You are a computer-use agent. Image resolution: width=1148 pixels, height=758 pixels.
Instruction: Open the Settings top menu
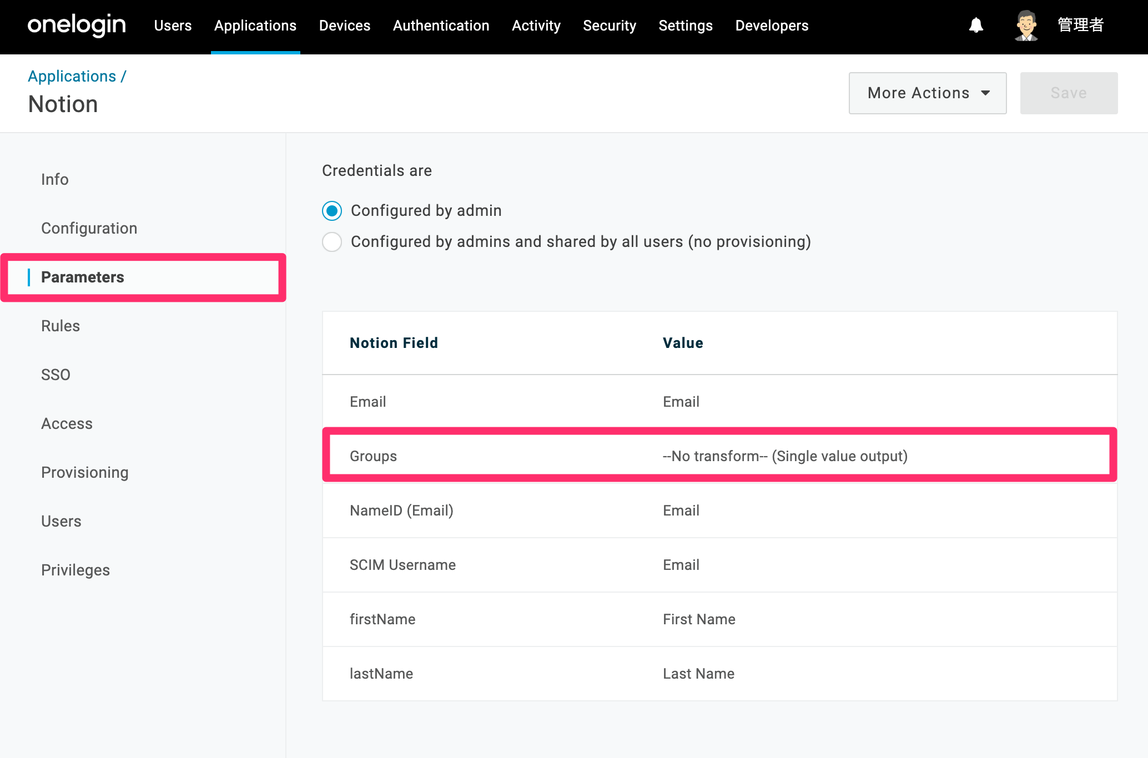click(686, 26)
